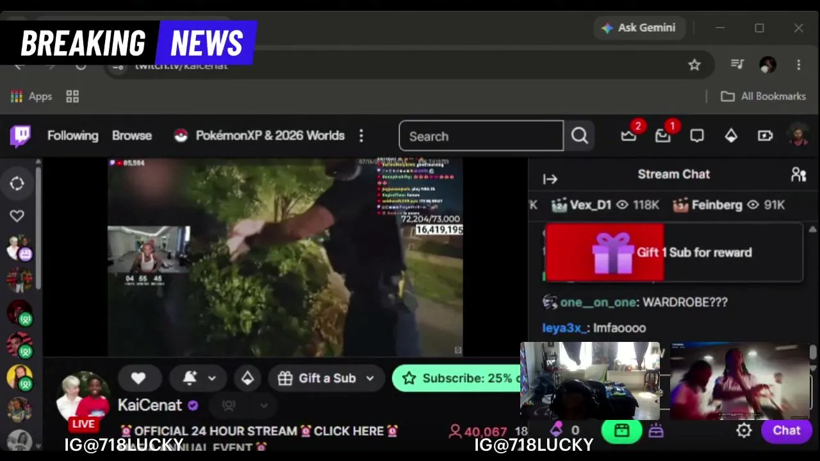Toggle follow with the heart button

[x=138, y=378]
